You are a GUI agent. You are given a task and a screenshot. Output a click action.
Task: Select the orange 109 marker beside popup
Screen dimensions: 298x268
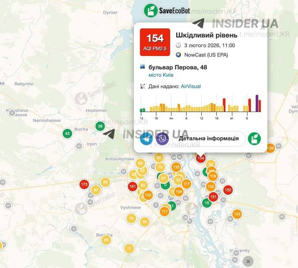click(270, 149)
